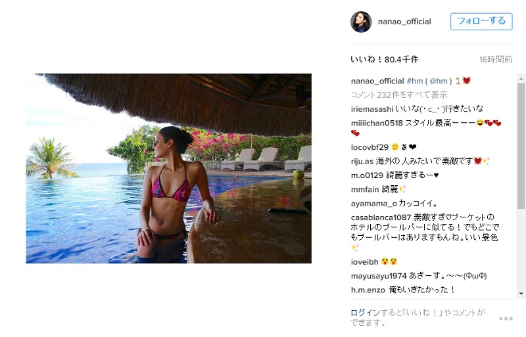The width and height of the screenshot is (526, 337).
Task: Open commenter riju.as's profile
Action: (362, 162)
